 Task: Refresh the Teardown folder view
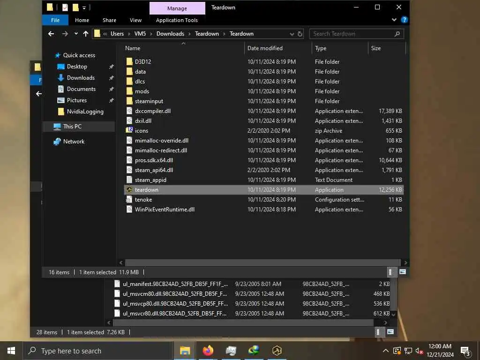point(300,34)
